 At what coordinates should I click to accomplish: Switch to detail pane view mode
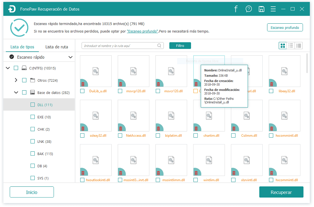pyautogui.click(x=299, y=46)
